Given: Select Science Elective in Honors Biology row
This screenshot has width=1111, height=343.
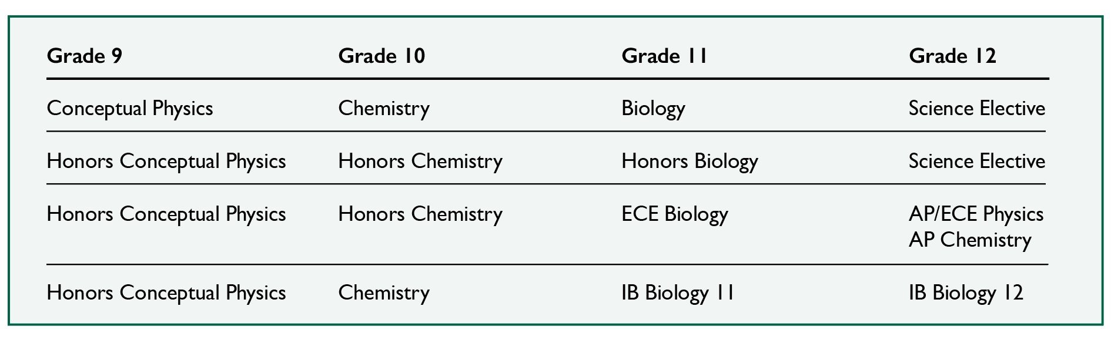Looking at the screenshot, I should tap(976, 162).
